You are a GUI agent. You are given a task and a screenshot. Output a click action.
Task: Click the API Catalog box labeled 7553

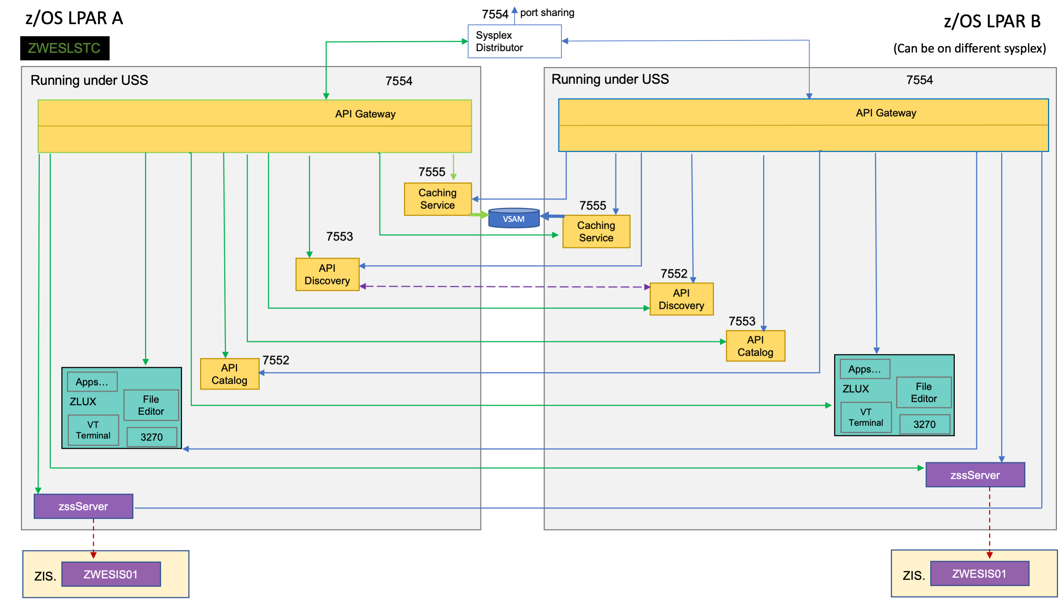(x=755, y=346)
